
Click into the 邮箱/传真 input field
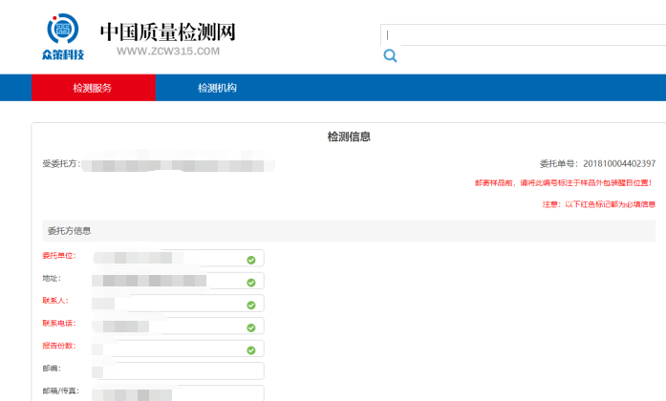[178, 392]
